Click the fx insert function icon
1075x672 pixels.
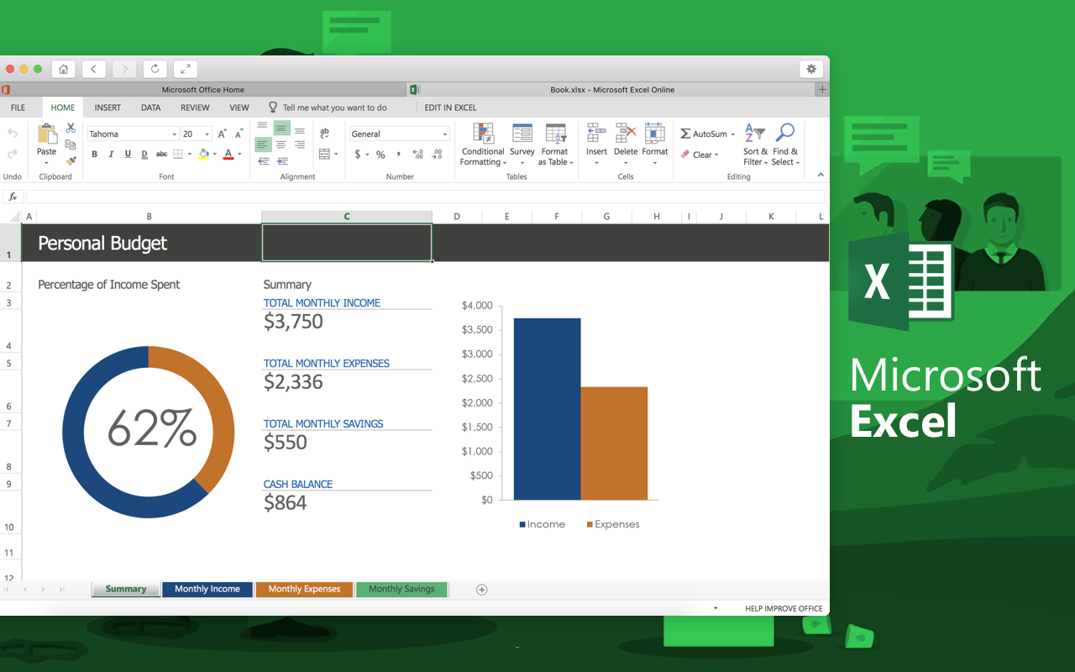click(x=13, y=197)
